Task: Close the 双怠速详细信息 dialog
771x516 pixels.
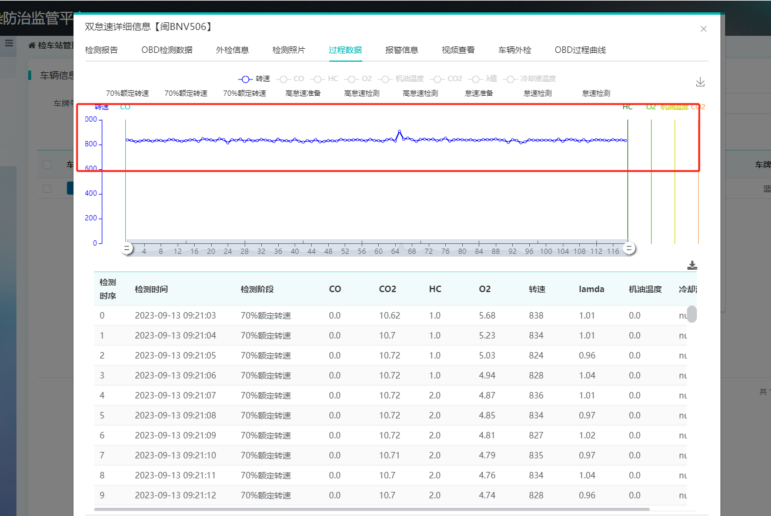Action: click(x=703, y=29)
